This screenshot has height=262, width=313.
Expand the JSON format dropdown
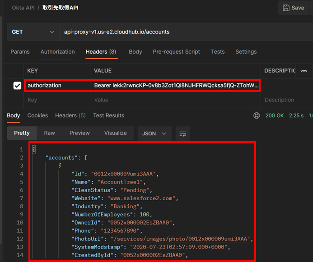pyautogui.click(x=154, y=133)
